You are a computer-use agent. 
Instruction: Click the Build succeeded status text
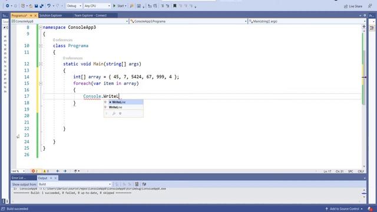tap(18, 209)
